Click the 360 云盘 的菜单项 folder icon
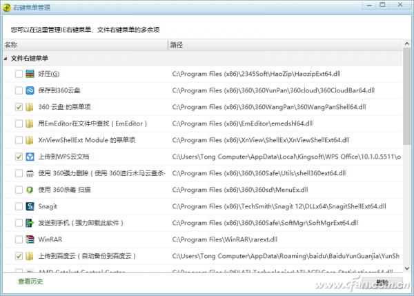This screenshot has width=414, height=296. [30, 107]
